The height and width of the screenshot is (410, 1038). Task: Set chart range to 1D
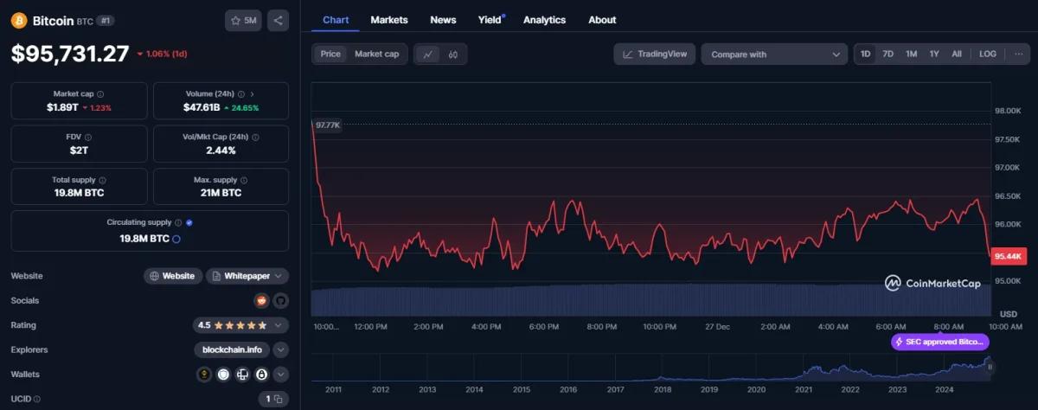tap(865, 54)
